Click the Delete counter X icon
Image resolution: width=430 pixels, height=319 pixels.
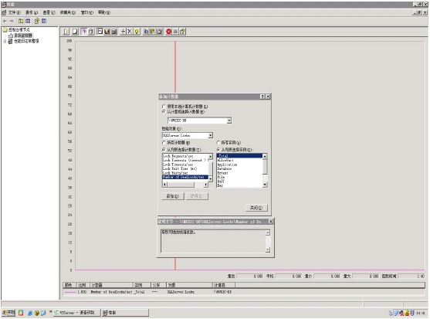click(x=130, y=32)
